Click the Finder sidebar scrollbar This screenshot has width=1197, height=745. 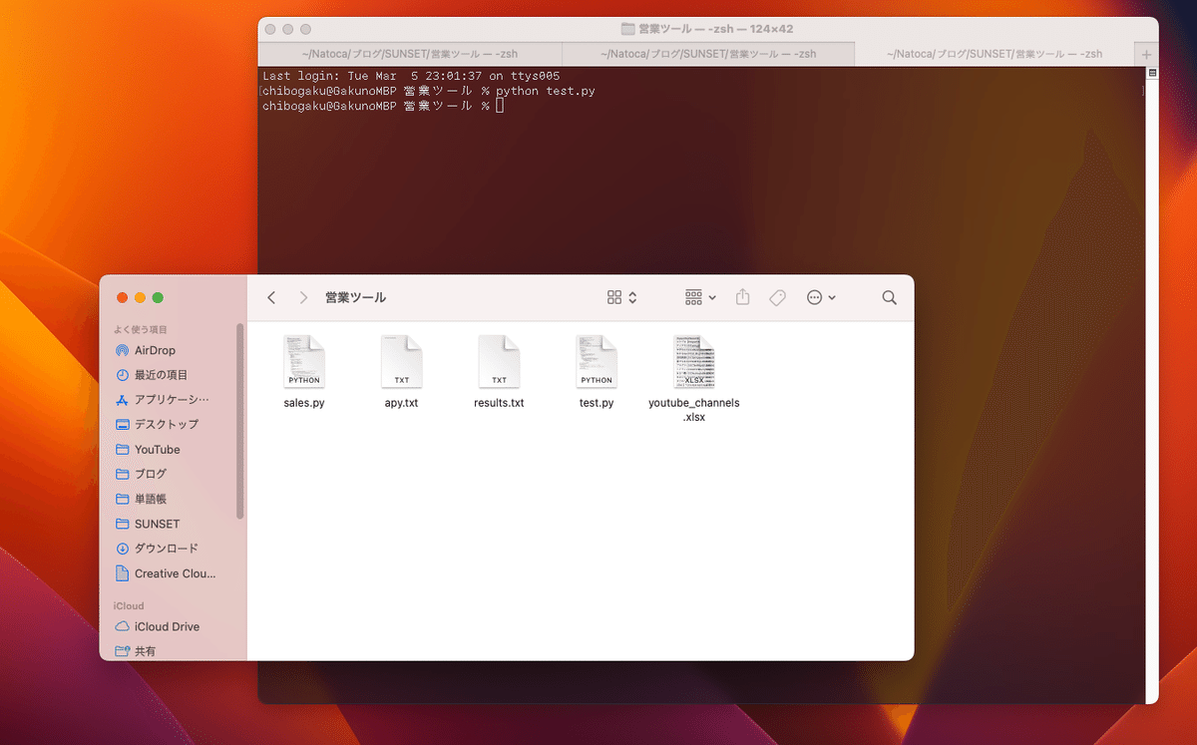pos(239,420)
